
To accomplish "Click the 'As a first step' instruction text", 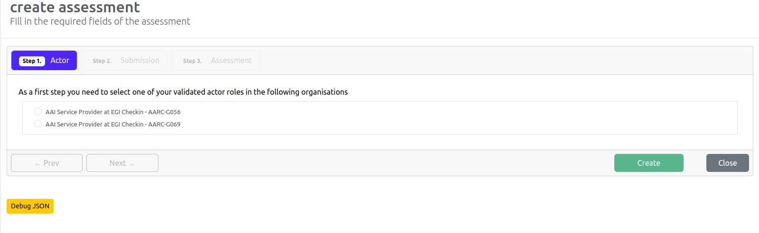I will (x=183, y=92).
